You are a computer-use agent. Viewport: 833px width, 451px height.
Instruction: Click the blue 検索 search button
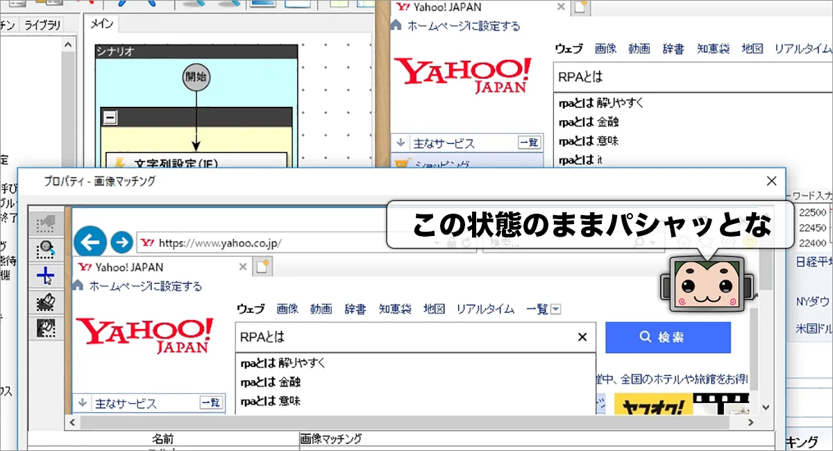tap(668, 337)
